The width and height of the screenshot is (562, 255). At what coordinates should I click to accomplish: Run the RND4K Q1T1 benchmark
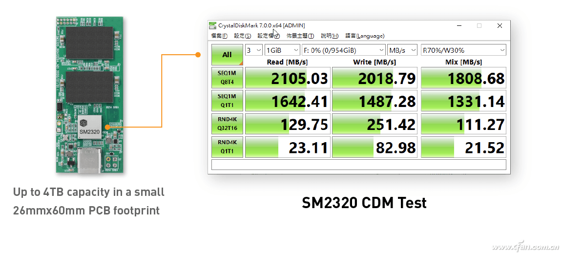pyautogui.click(x=227, y=147)
